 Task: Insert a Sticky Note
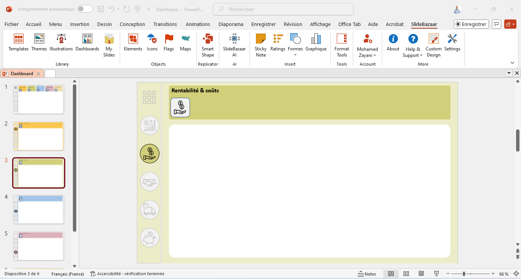tap(260, 45)
